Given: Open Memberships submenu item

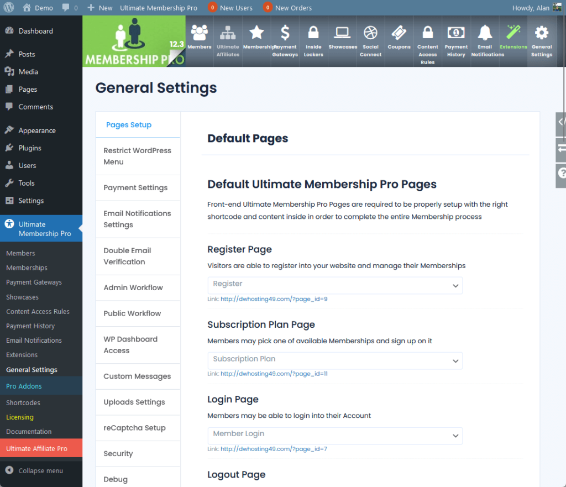Looking at the screenshot, I should (27, 268).
